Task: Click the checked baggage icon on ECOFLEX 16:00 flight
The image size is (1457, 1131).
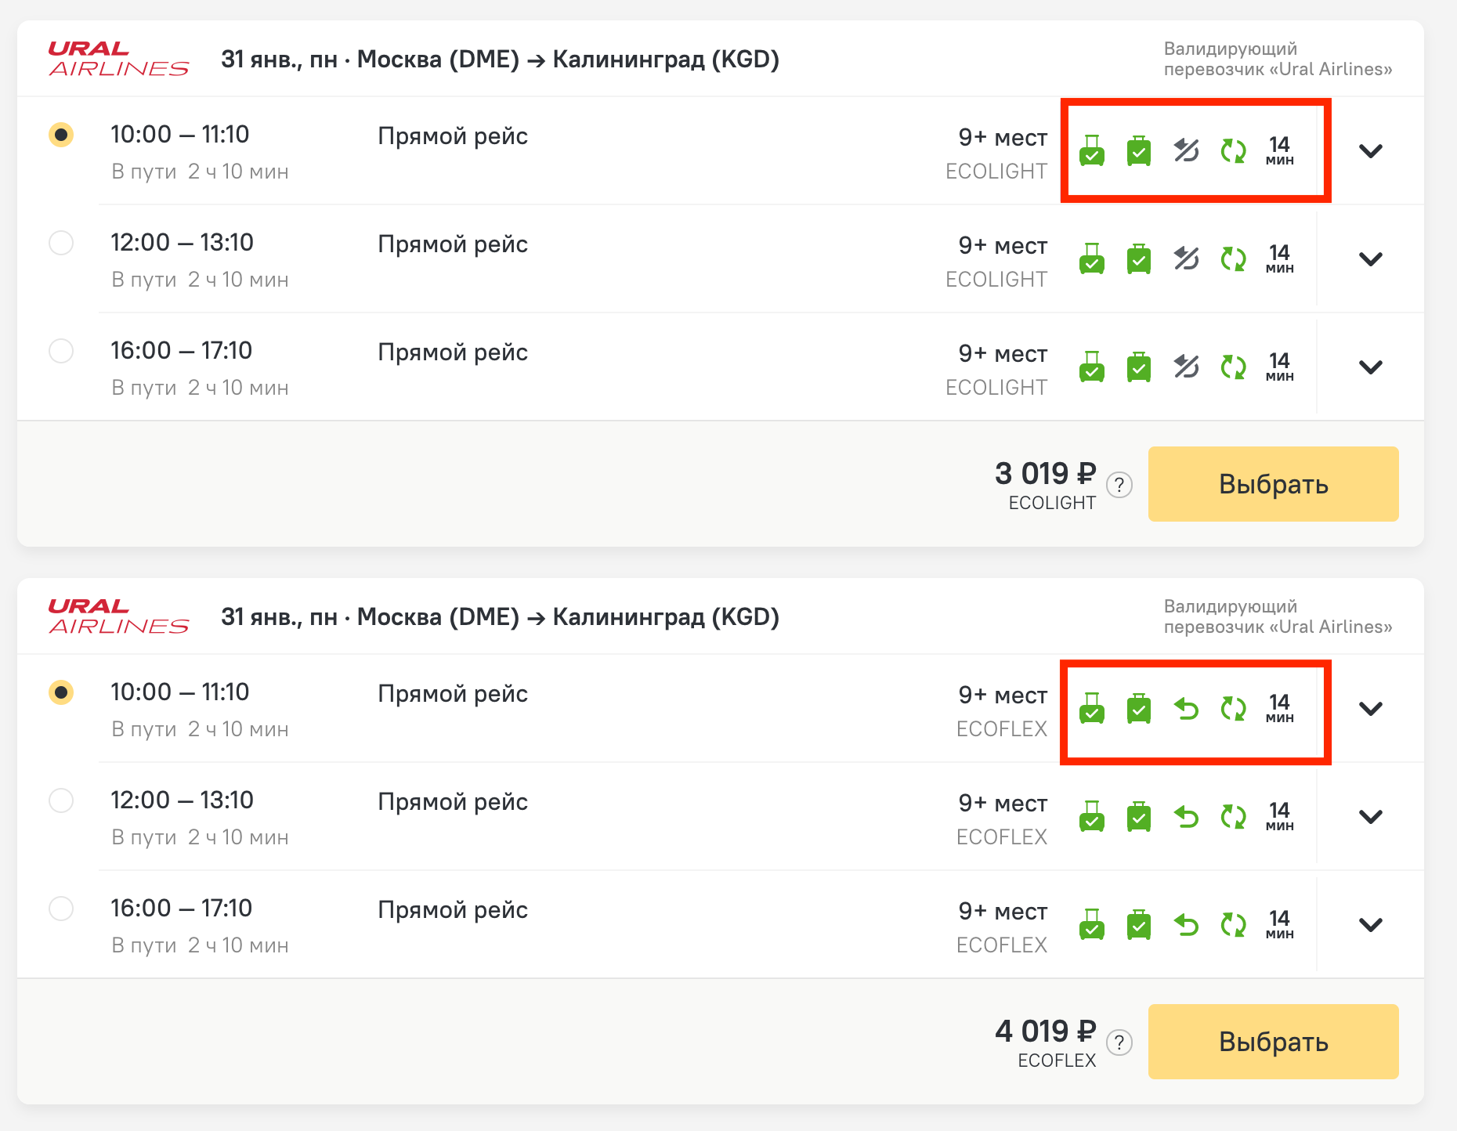Action: (1139, 924)
